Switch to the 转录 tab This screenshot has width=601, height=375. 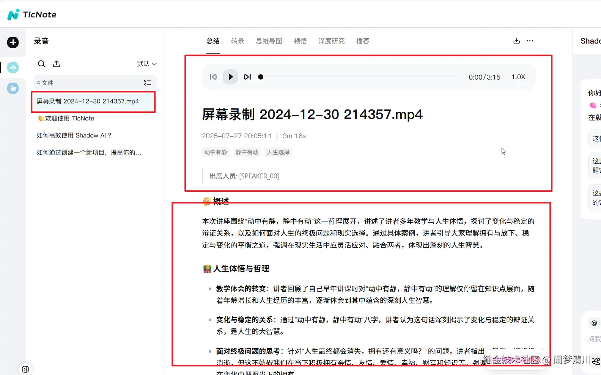tap(238, 41)
